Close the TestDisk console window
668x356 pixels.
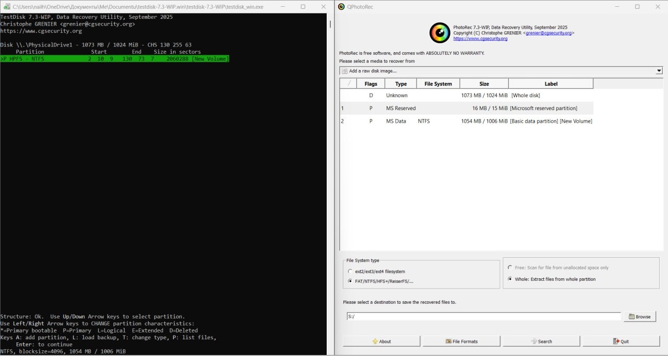pos(323,7)
